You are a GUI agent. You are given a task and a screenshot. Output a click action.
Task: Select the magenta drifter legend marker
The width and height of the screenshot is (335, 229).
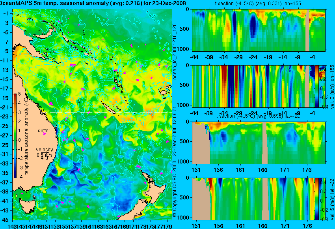(45, 134)
